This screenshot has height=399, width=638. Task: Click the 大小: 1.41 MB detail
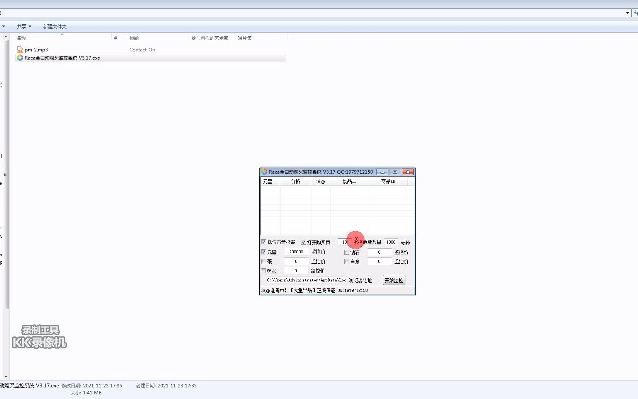click(x=86, y=393)
